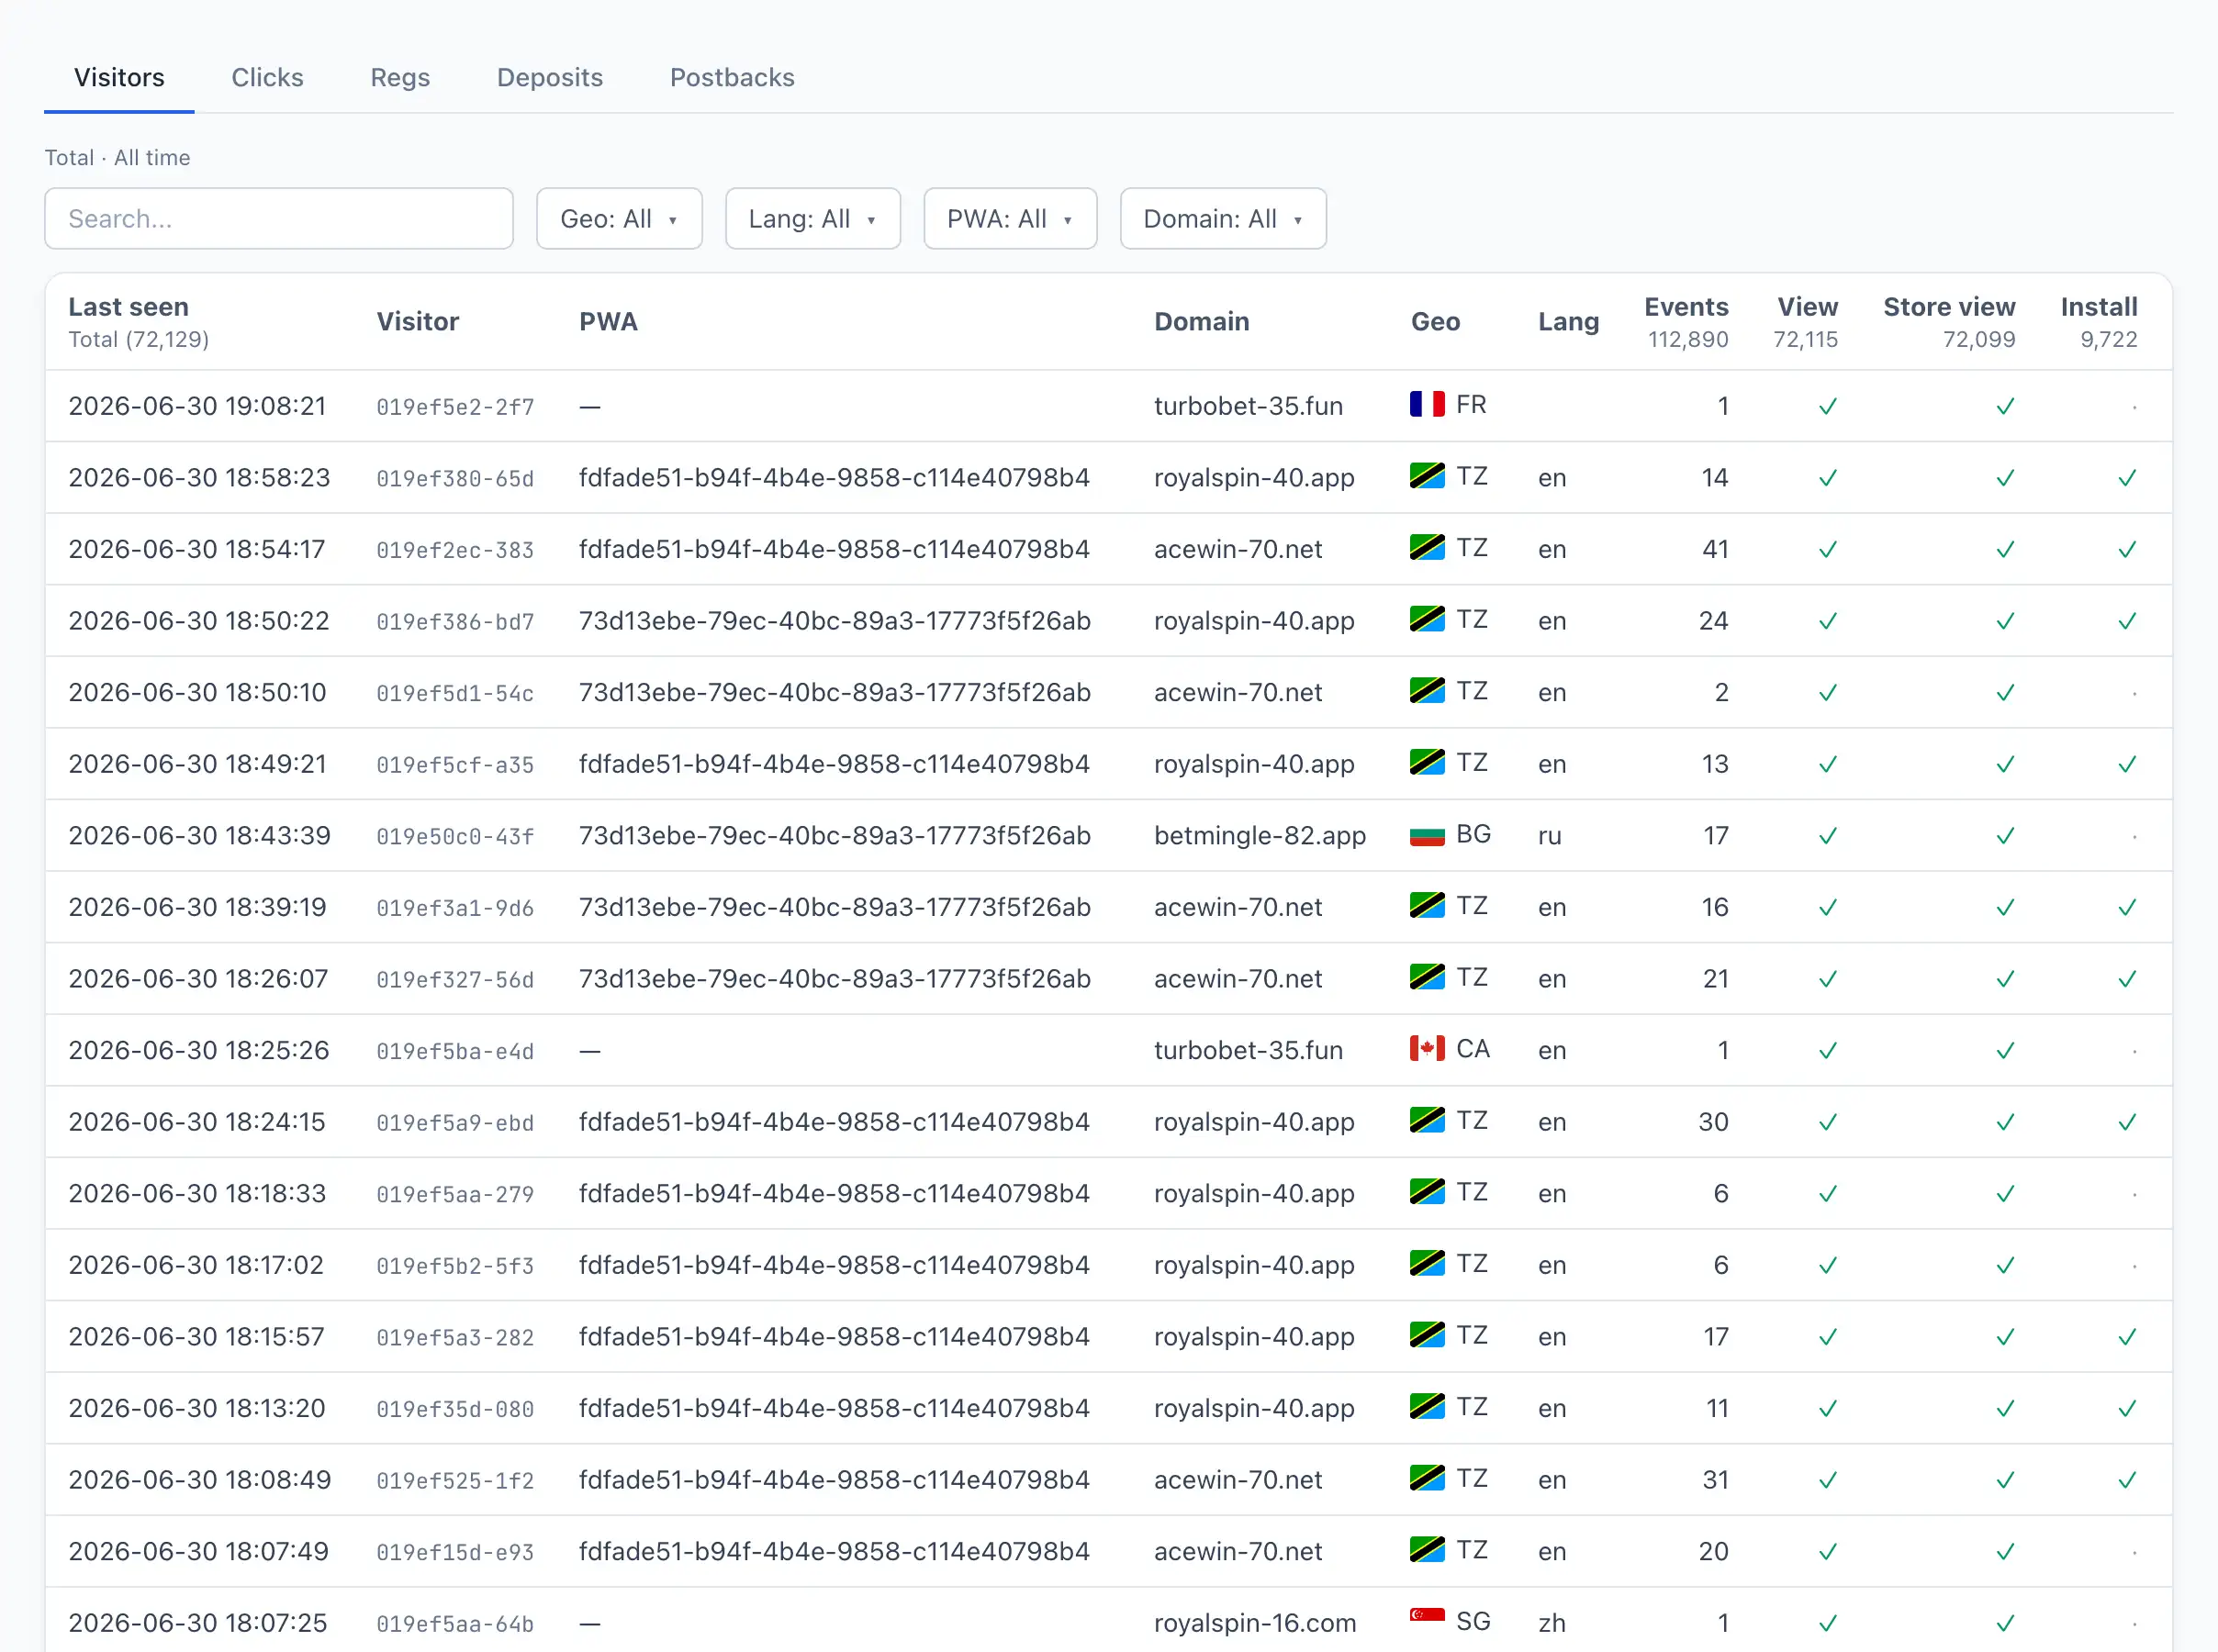
Task: Click the Canada flag icon beside CA
Action: 1427,1048
